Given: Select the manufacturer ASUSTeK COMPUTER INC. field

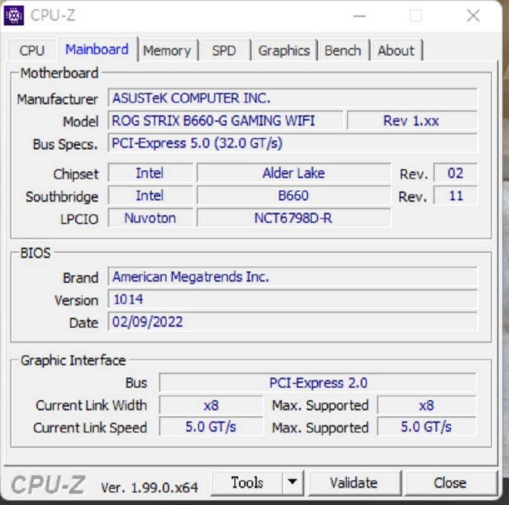Looking at the screenshot, I should 292,98.
